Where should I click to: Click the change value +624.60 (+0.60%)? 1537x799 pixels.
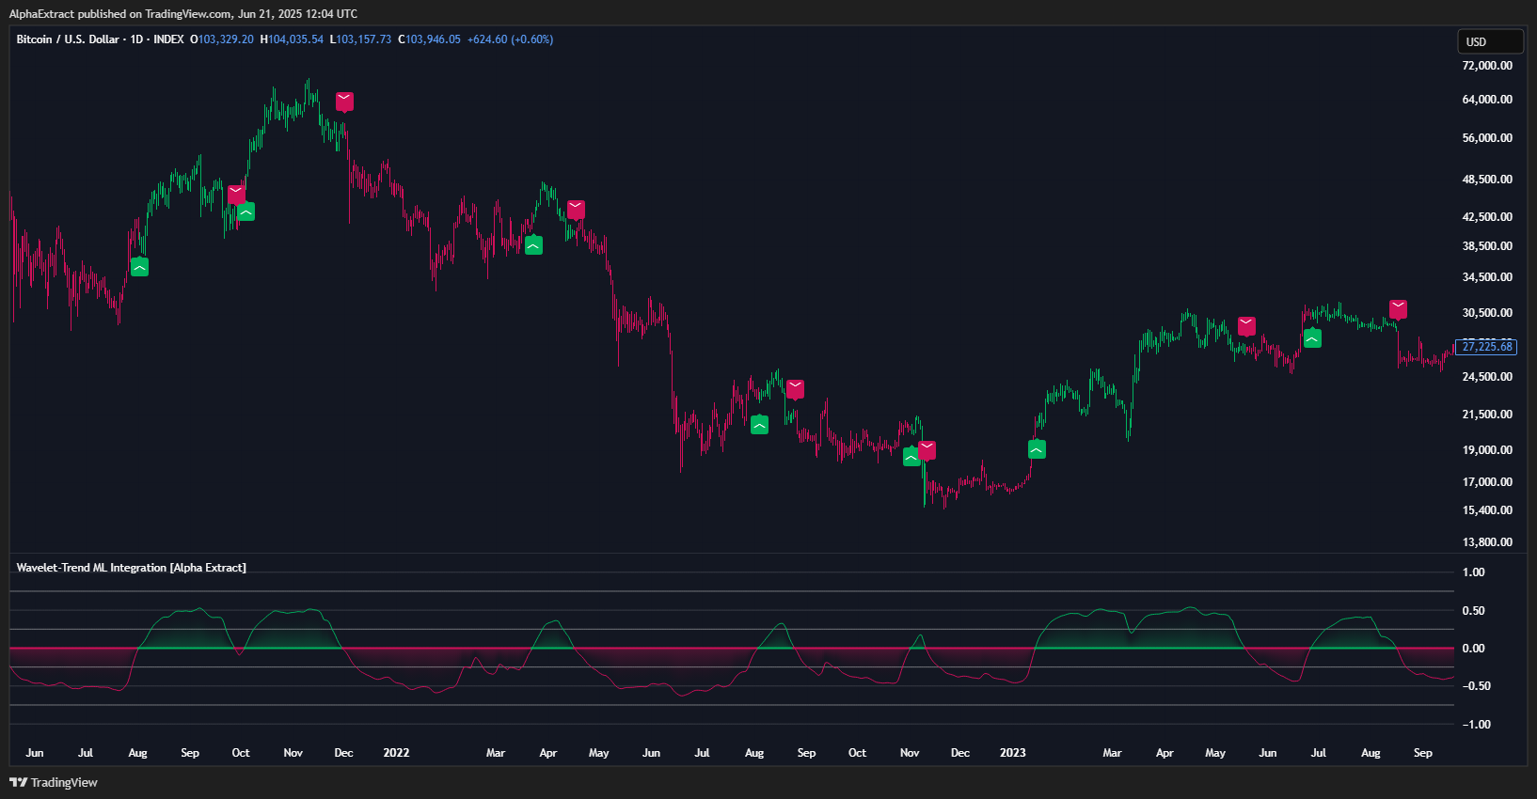[510, 39]
